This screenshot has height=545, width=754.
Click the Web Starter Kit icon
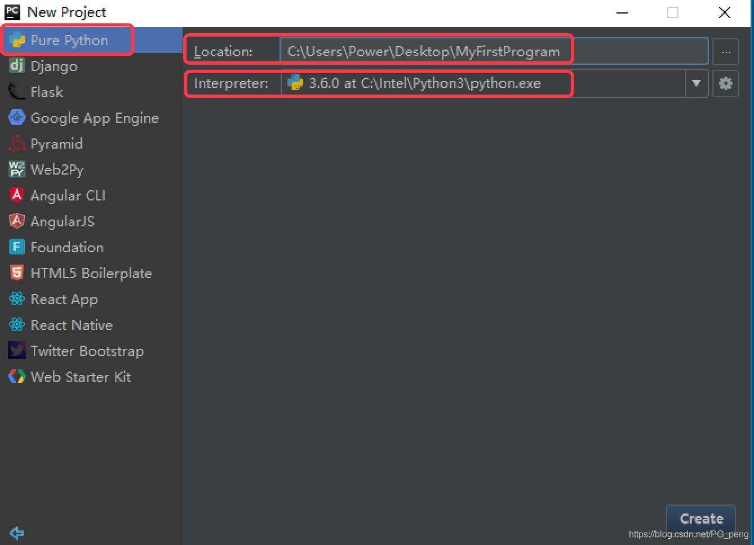point(17,377)
